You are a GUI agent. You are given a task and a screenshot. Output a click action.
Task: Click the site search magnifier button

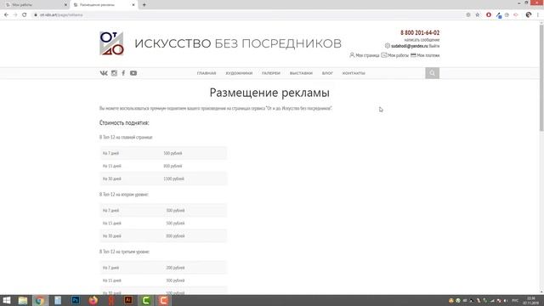coord(432,73)
